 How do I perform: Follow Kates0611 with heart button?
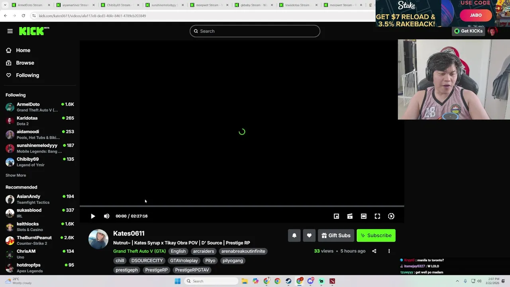pos(309,236)
